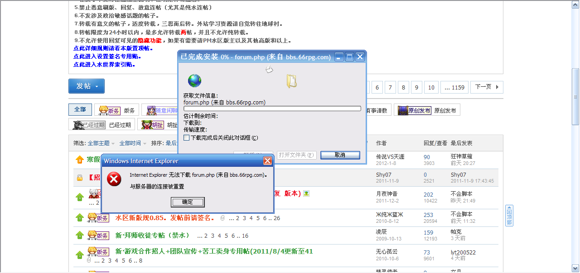The image size is (580, 273).
Task: Click the green sticky arrow beside 新·游戏合作招人 thread
Action: [x=80, y=254]
